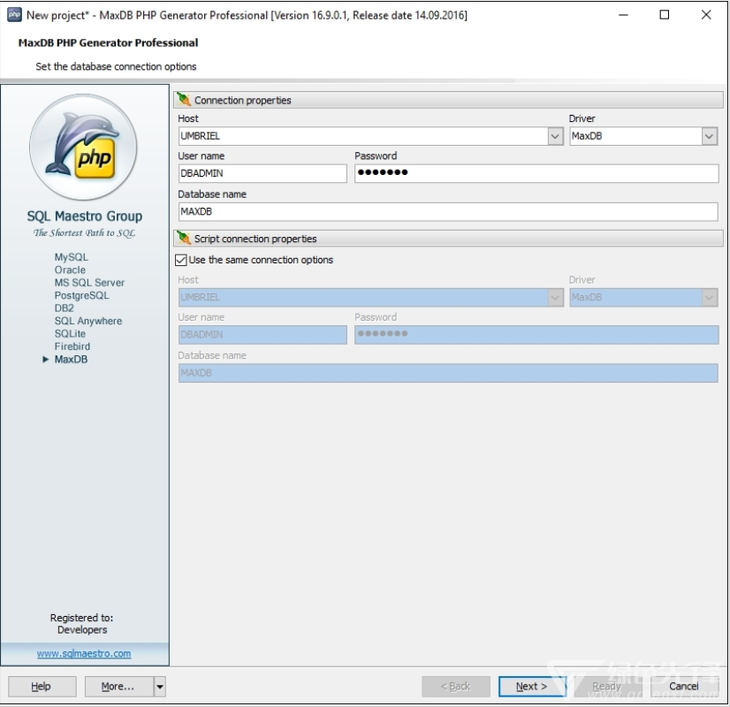Click the disabled script Password field

tap(536, 335)
